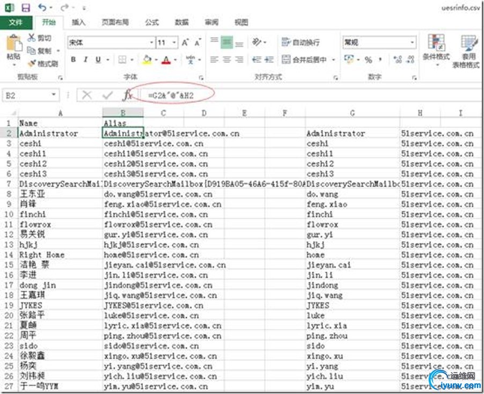Switch to the 公式 Formulas tab
The width and height of the screenshot is (484, 394).
[152, 22]
